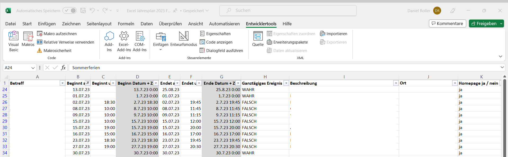Open COM-Add-Ins dialog

(140, 41)
